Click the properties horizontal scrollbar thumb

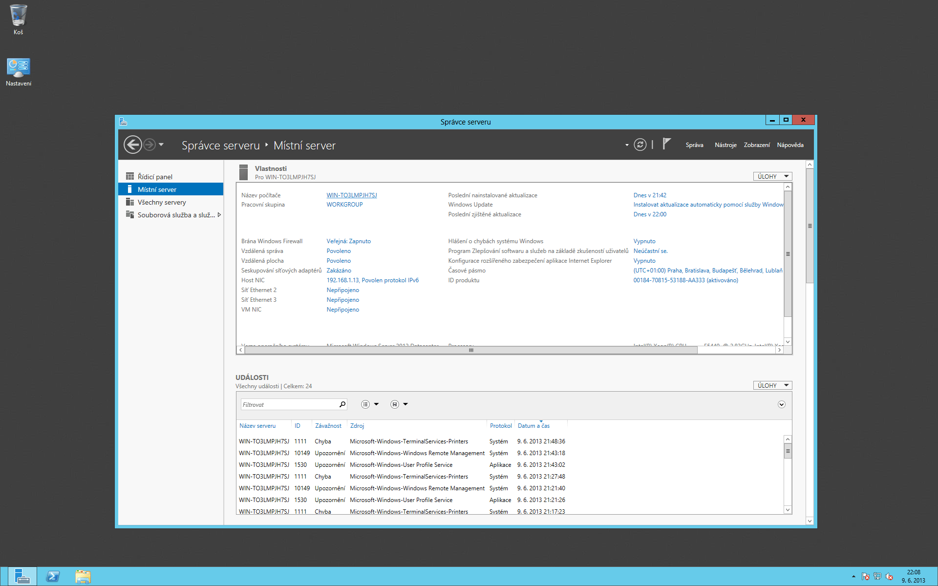click(x=470, y=350)
